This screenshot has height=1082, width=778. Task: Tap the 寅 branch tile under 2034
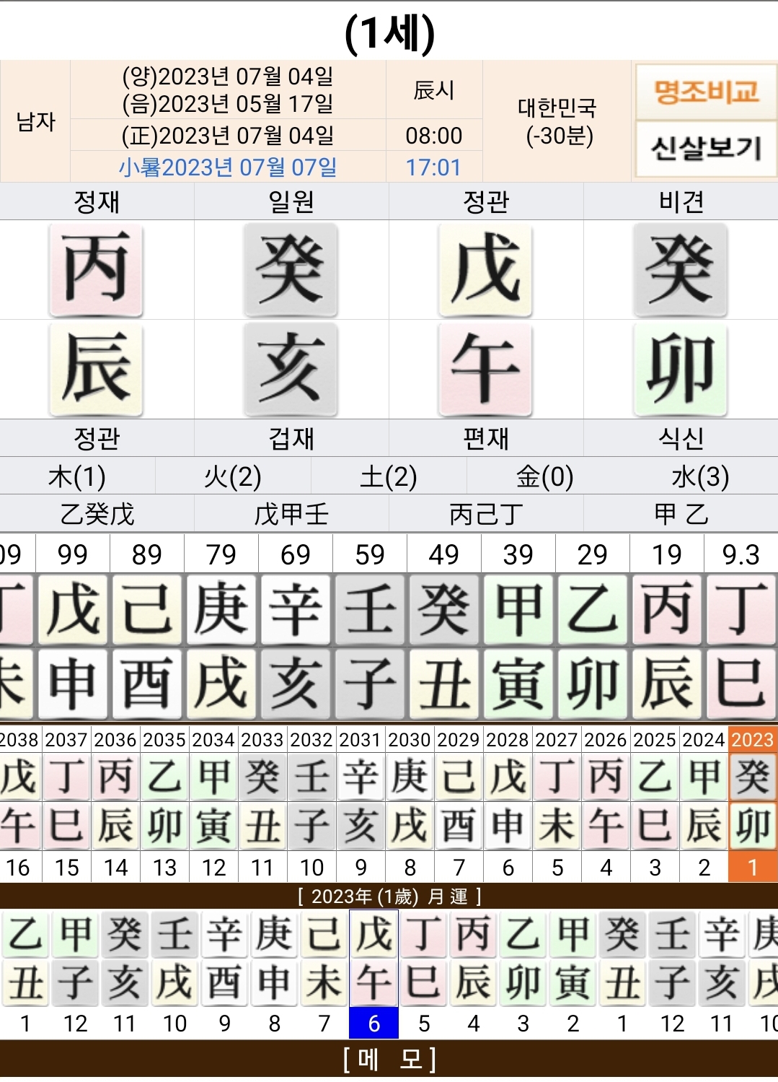click(213, 825)
